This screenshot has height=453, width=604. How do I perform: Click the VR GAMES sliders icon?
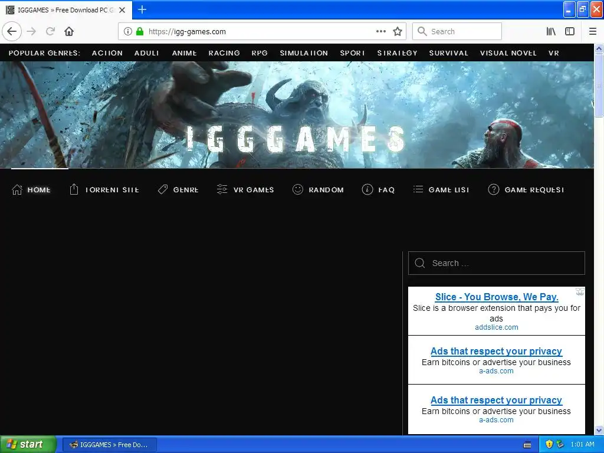pos(222,189)
